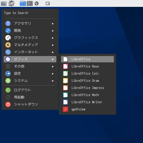Screen dimensions: 143x143
Task: Open the インターネット category
Action: click(30, 52)
